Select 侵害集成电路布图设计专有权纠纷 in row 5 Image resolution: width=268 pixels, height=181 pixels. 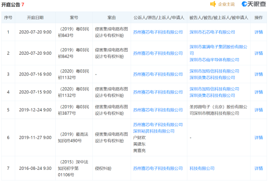111,110
